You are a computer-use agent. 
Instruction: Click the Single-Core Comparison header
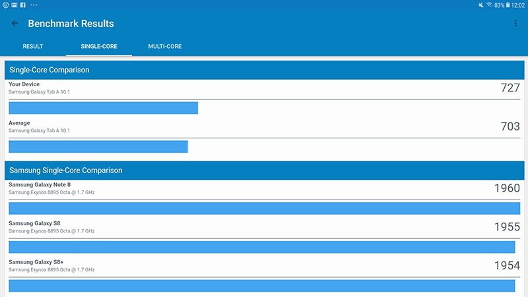tap(265, 70)
